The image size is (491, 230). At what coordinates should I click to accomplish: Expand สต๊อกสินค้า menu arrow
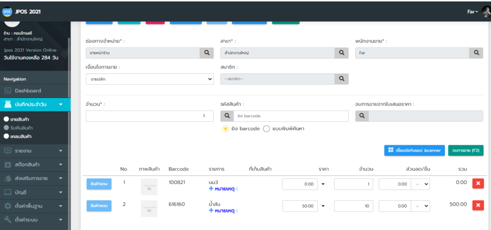point(61,164)
